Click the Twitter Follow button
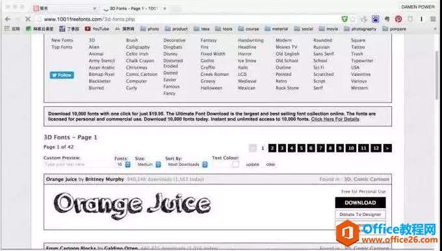Image resolution: width=442 pixels, height=251 pixels. 62,75
